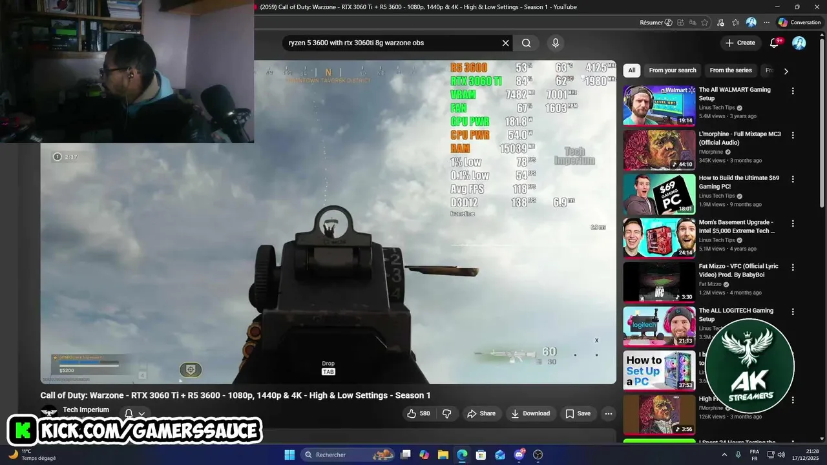Click the Rechercher taskbar search box
This screenshot has width=827, height=465.
click(349, 455)
